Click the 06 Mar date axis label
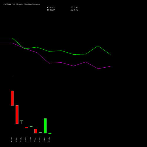This screenshot has height=147, width=147. (11, 140)
